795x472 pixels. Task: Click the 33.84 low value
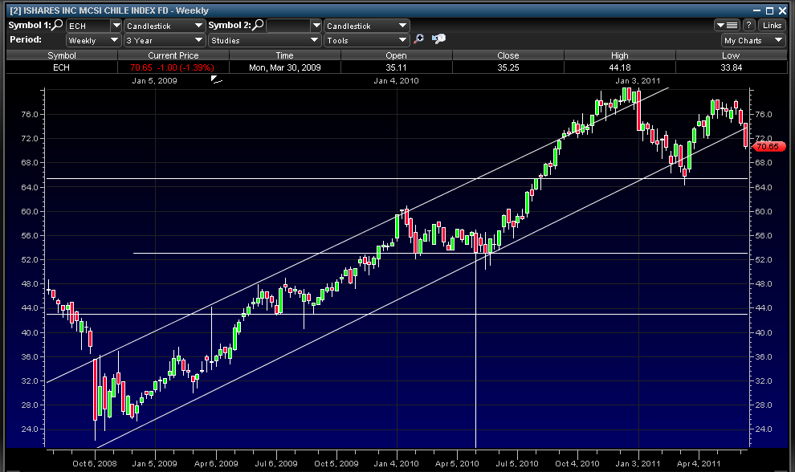(x=731, y=67)
